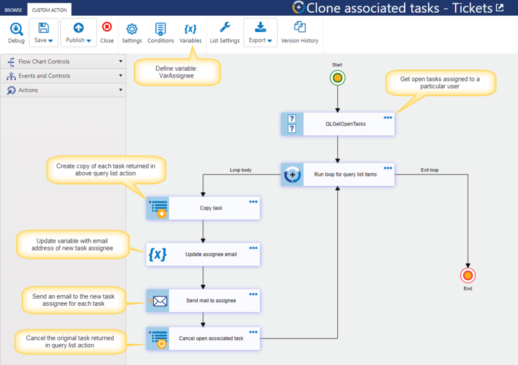Expand the Save dropdown arrow
518x365 pixels.
(x=51, y=40)
